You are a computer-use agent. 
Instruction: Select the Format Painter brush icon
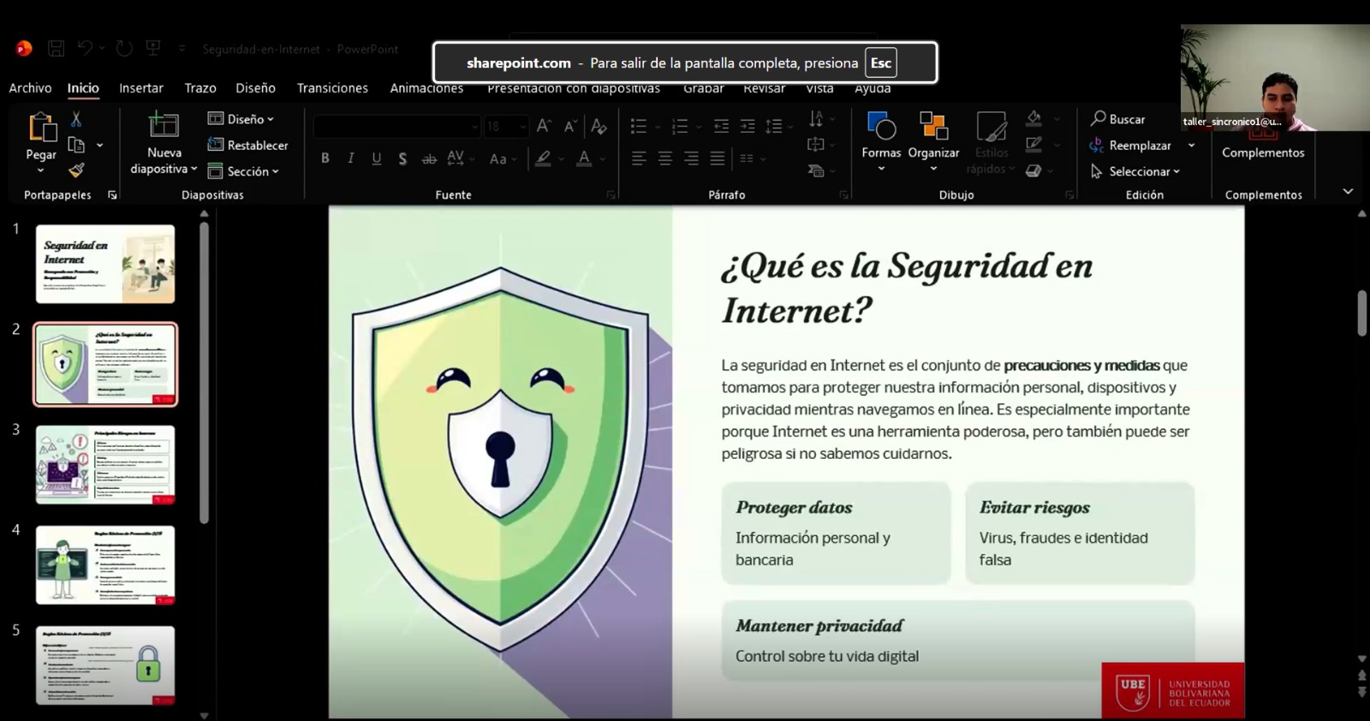click(x=76, y=170)
